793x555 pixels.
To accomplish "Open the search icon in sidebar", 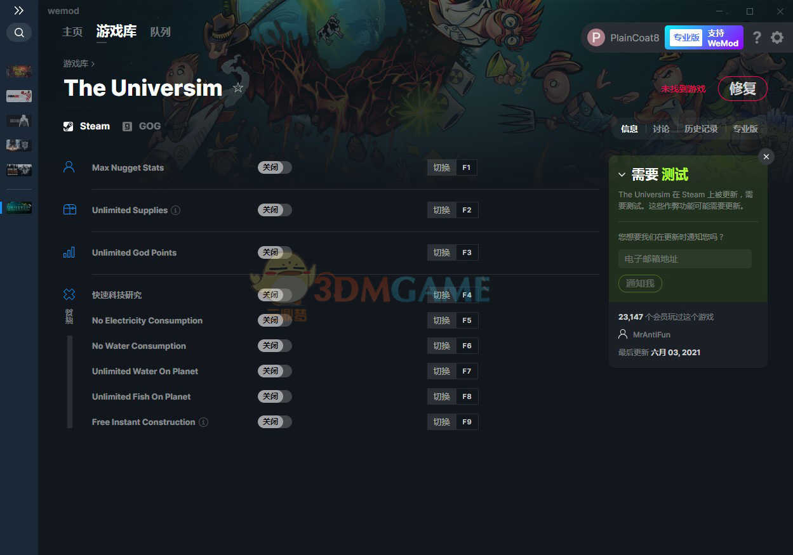I will pos(19,32).
